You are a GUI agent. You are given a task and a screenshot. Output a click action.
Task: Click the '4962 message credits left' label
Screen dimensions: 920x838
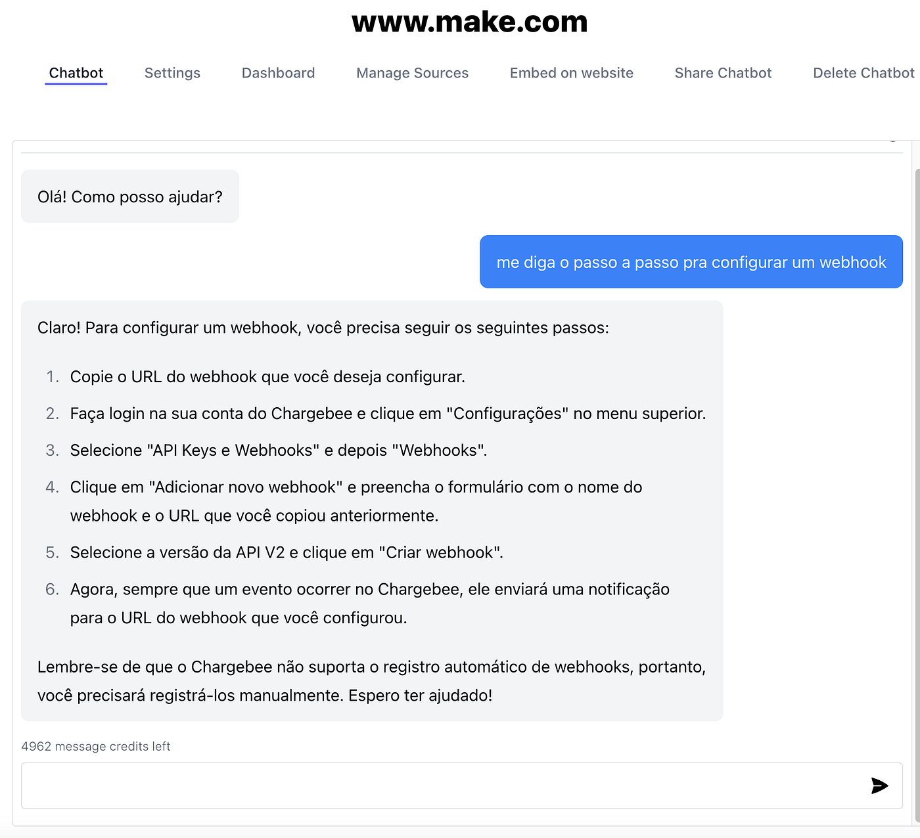96,746
